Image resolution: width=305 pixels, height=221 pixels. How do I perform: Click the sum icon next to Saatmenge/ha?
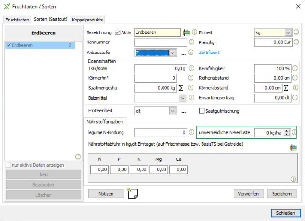pos(181,88)
